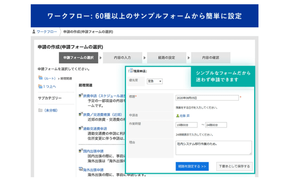Click the form icon beside 海外出張申請

click(x=81, y=169)
